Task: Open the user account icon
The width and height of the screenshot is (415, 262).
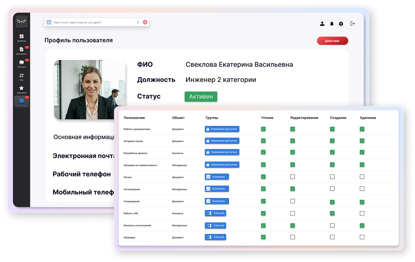Action: tap(322, 24)
